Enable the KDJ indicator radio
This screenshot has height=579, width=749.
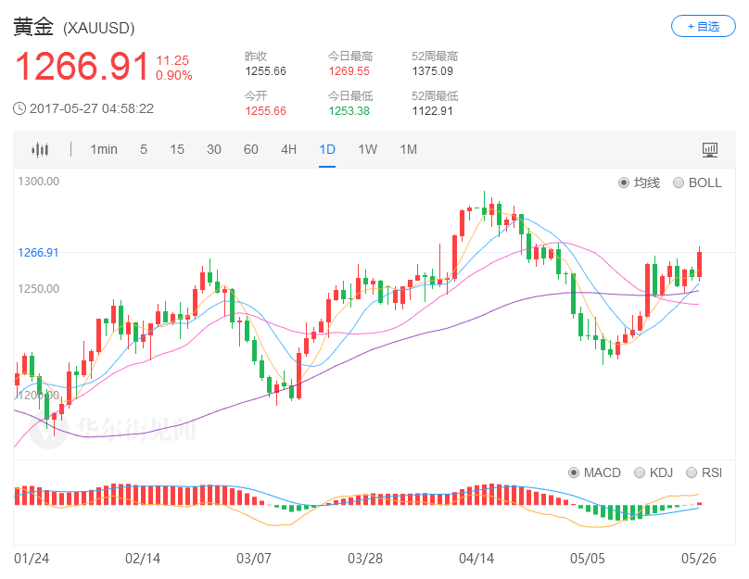640,472
